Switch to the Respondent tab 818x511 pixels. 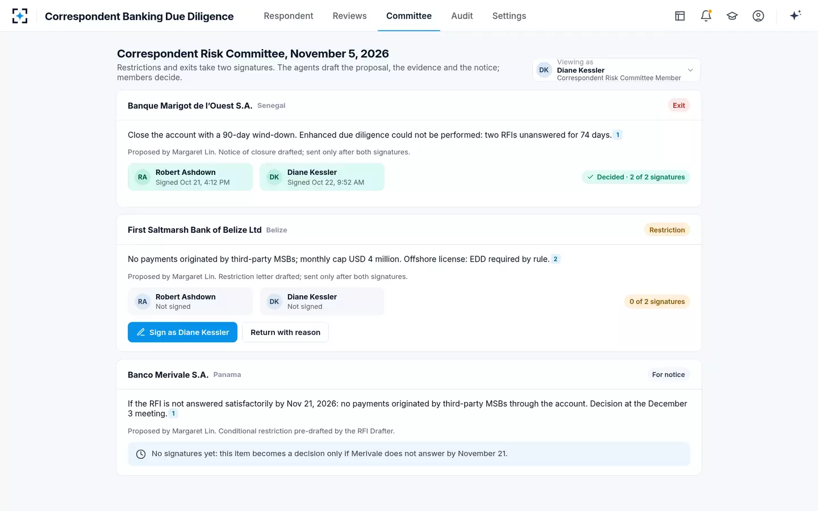point(289,16)
